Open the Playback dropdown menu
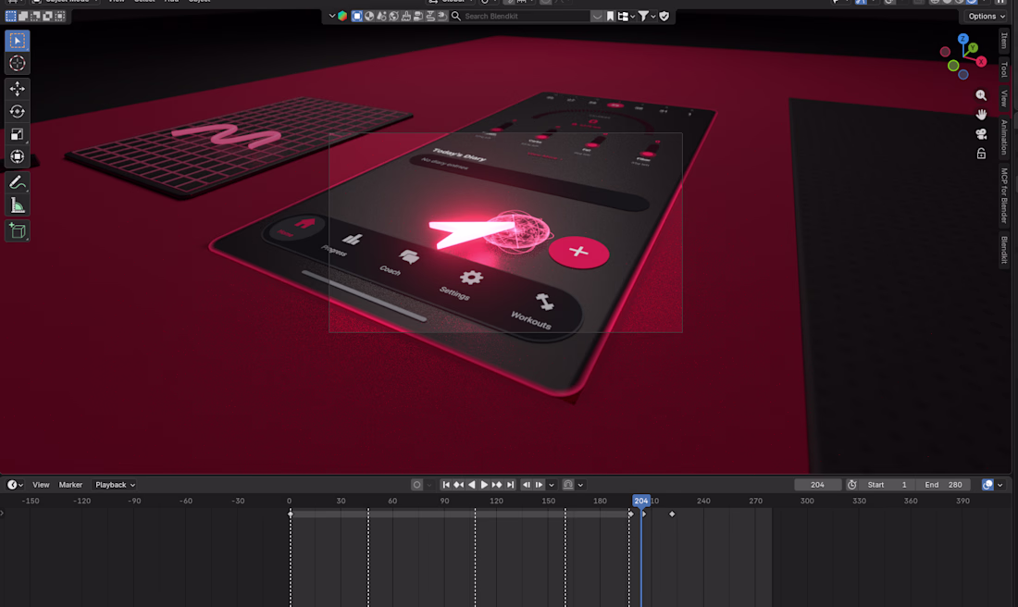Viewport: 1018px width, 607px height. tap(115, 485)
